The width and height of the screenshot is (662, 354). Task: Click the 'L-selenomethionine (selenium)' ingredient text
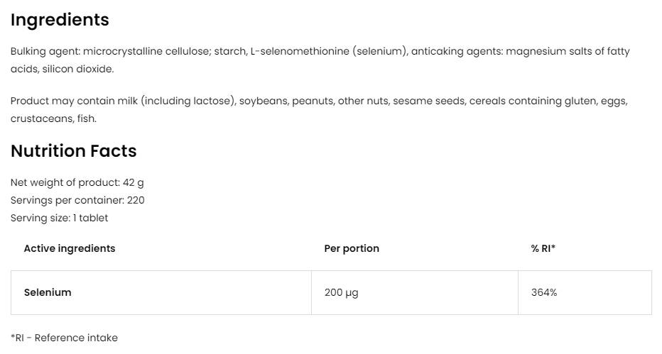(x=329, y=52)
